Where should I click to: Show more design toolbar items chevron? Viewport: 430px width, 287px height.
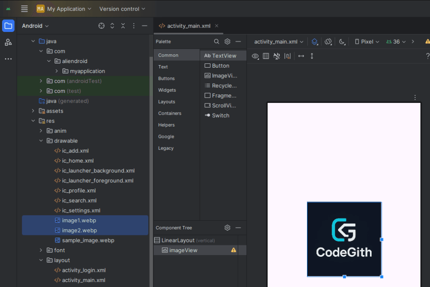(x=413, y=42)
